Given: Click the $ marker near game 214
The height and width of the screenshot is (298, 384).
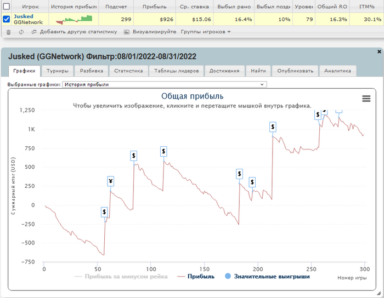Looking at the screenshot, I should click(273, 127).
